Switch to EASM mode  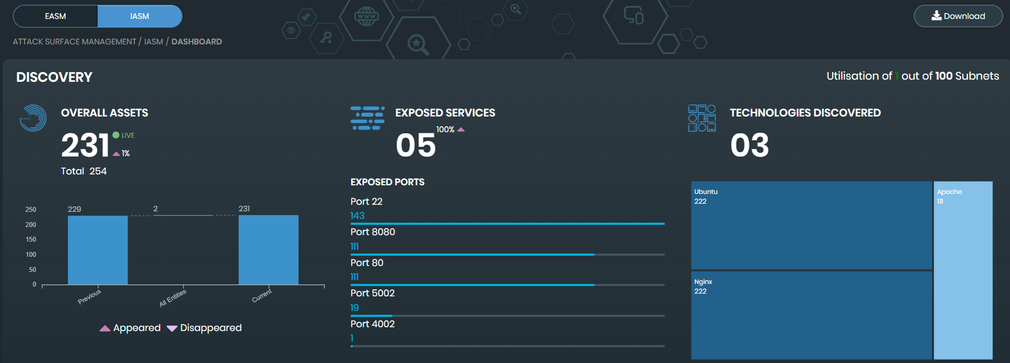[x=55, y=16]
